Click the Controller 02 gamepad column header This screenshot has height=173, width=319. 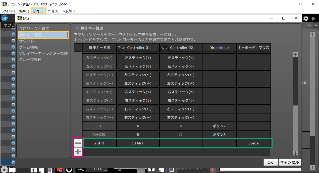pyautogui.click(x=181, y=48)
